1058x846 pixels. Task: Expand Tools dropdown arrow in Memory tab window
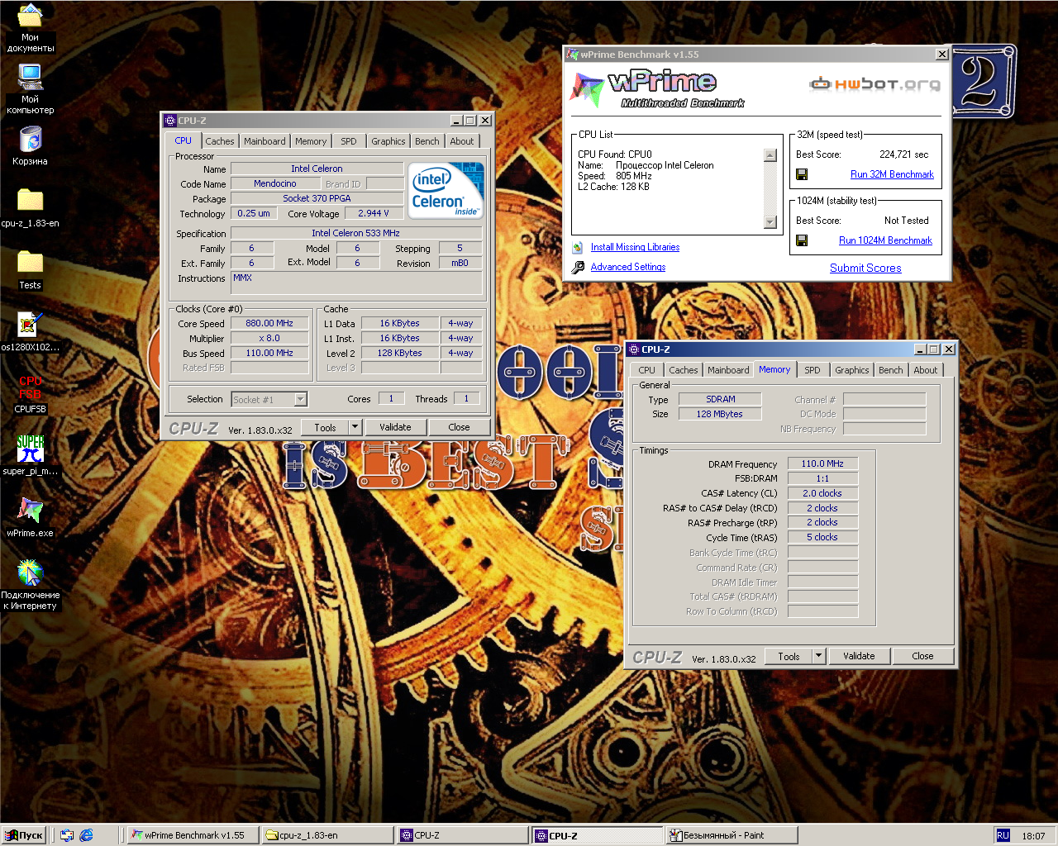[819, 656]
